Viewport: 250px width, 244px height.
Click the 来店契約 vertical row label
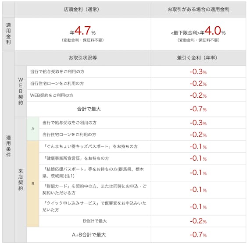[x=21, y=180]
